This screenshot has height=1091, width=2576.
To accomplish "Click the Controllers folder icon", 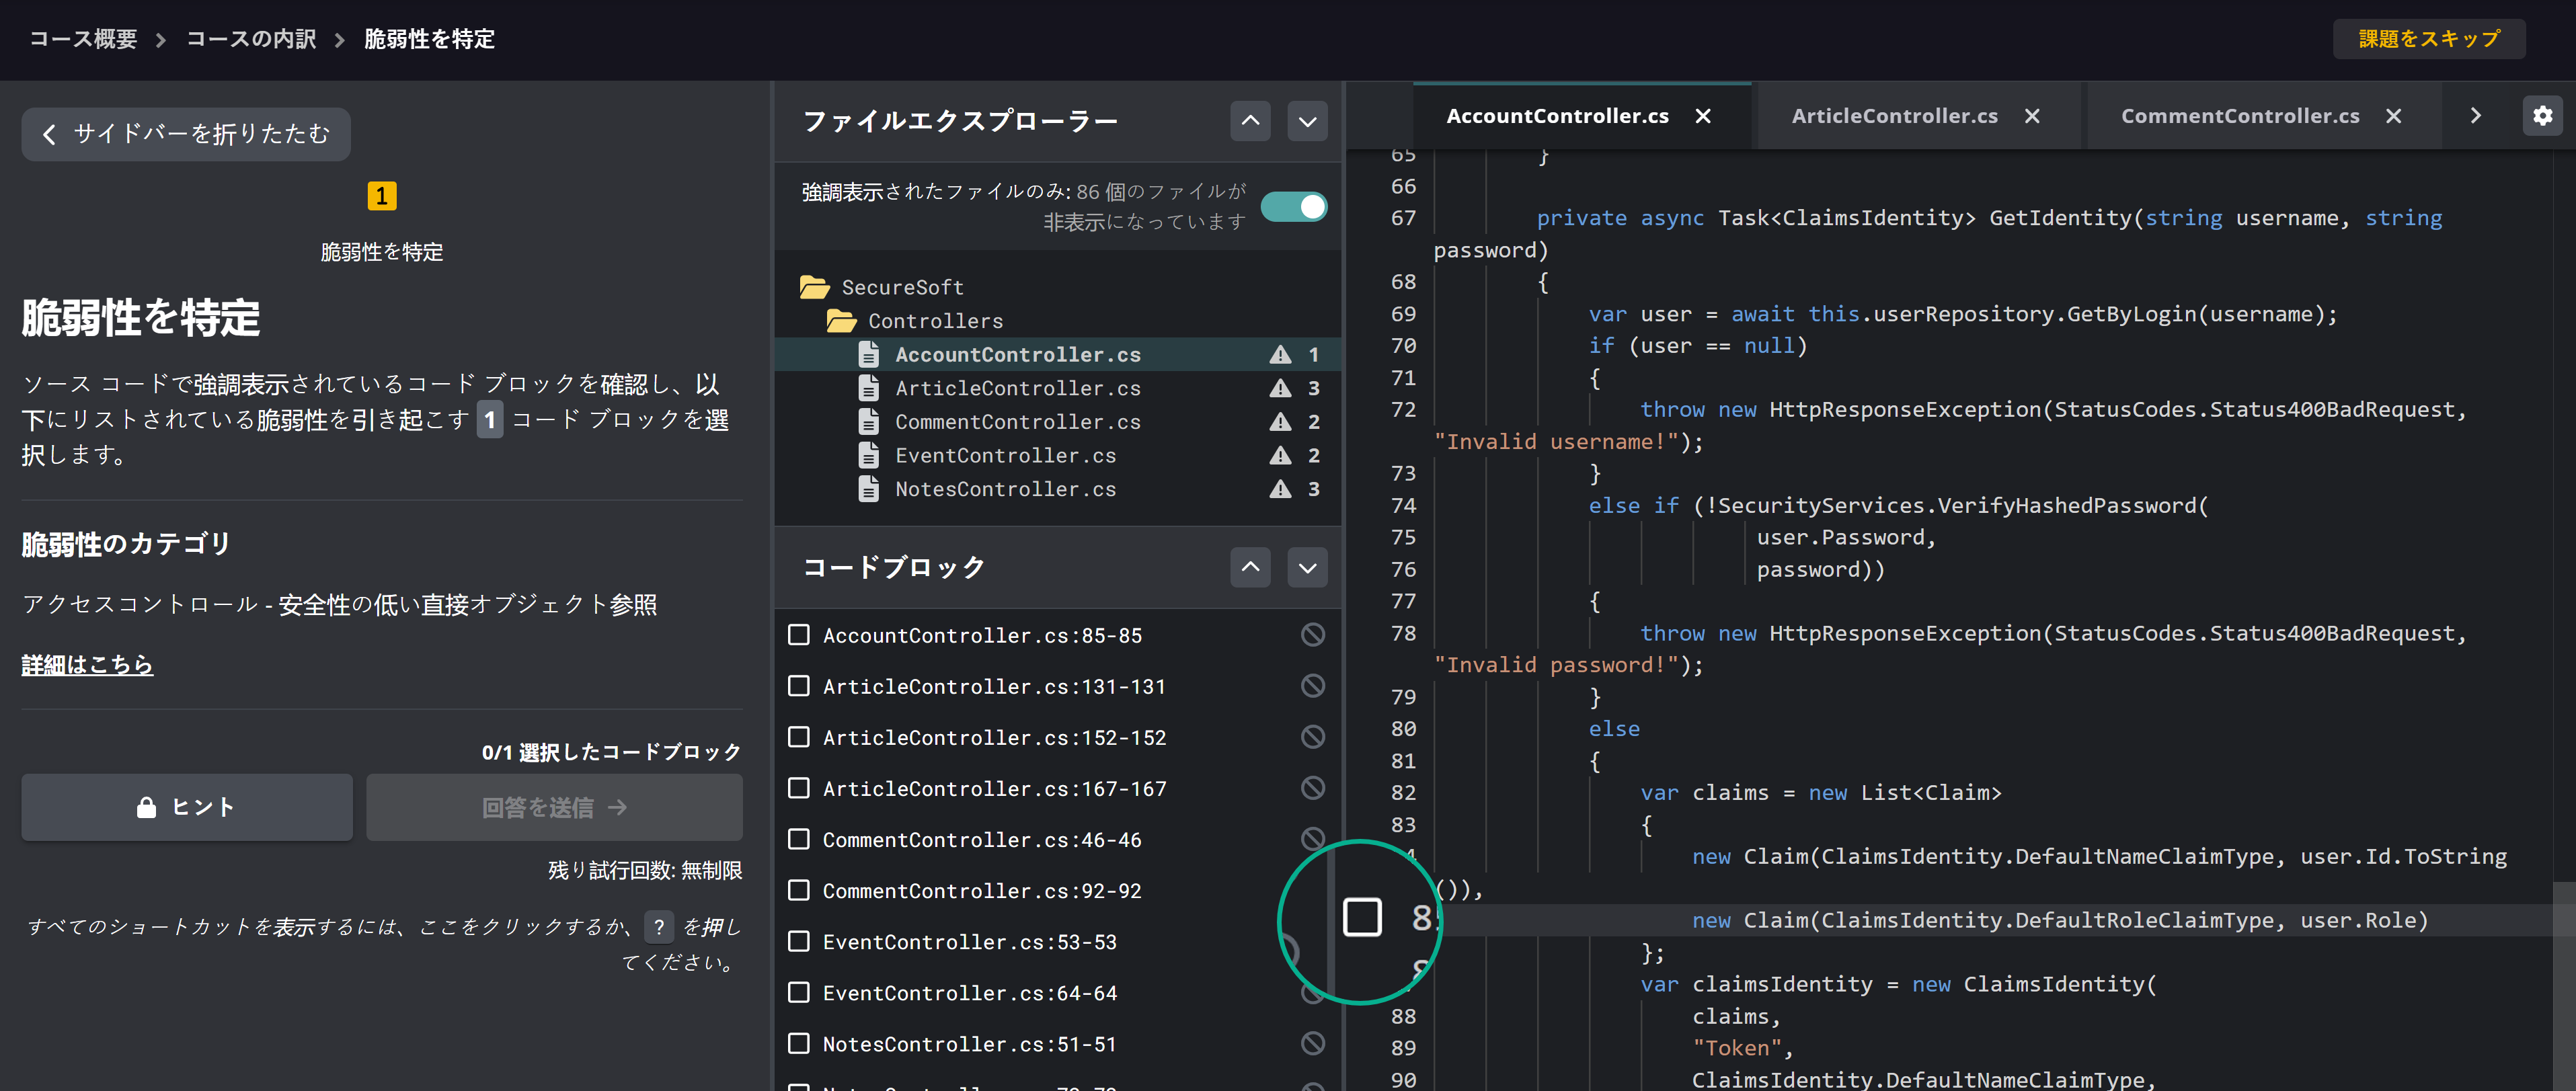I will 841,321.
